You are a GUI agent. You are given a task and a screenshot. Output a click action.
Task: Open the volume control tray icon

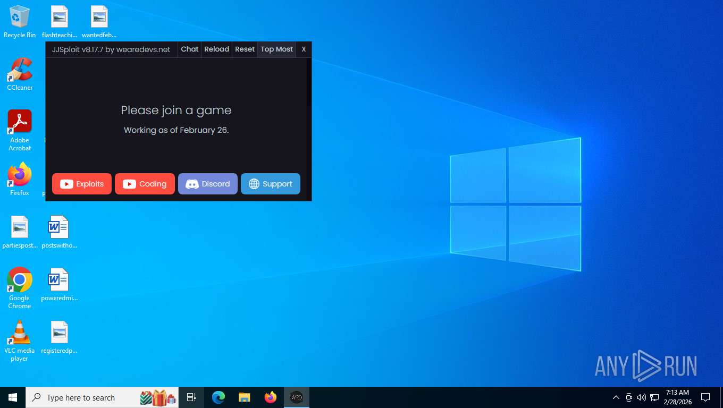point(642,397)
